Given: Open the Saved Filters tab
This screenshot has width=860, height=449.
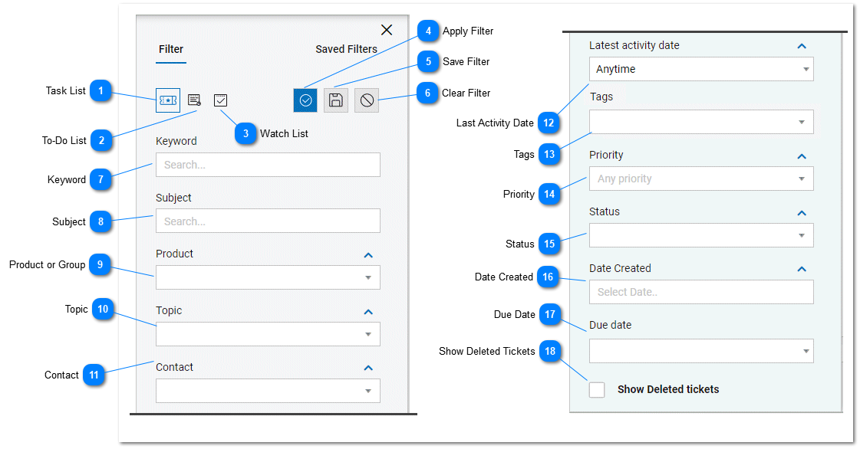Looking at the screenshot, I should click(x=346, y=49).
